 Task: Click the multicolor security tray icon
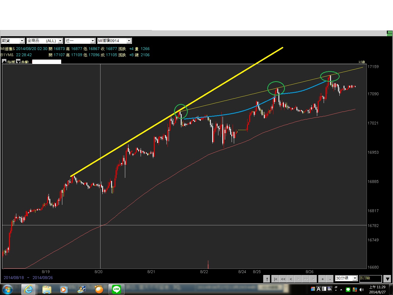[x=355, y=290]
